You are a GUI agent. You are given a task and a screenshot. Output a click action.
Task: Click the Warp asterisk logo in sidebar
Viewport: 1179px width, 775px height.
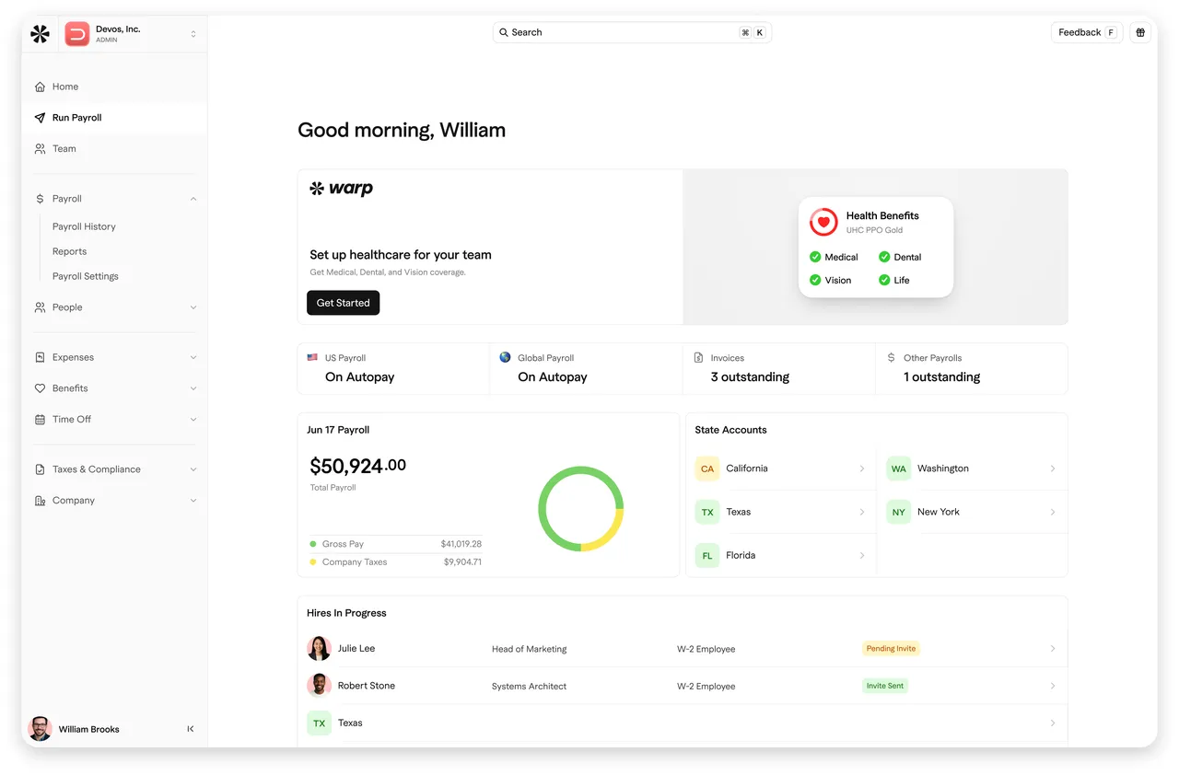[x=40, y=34]
